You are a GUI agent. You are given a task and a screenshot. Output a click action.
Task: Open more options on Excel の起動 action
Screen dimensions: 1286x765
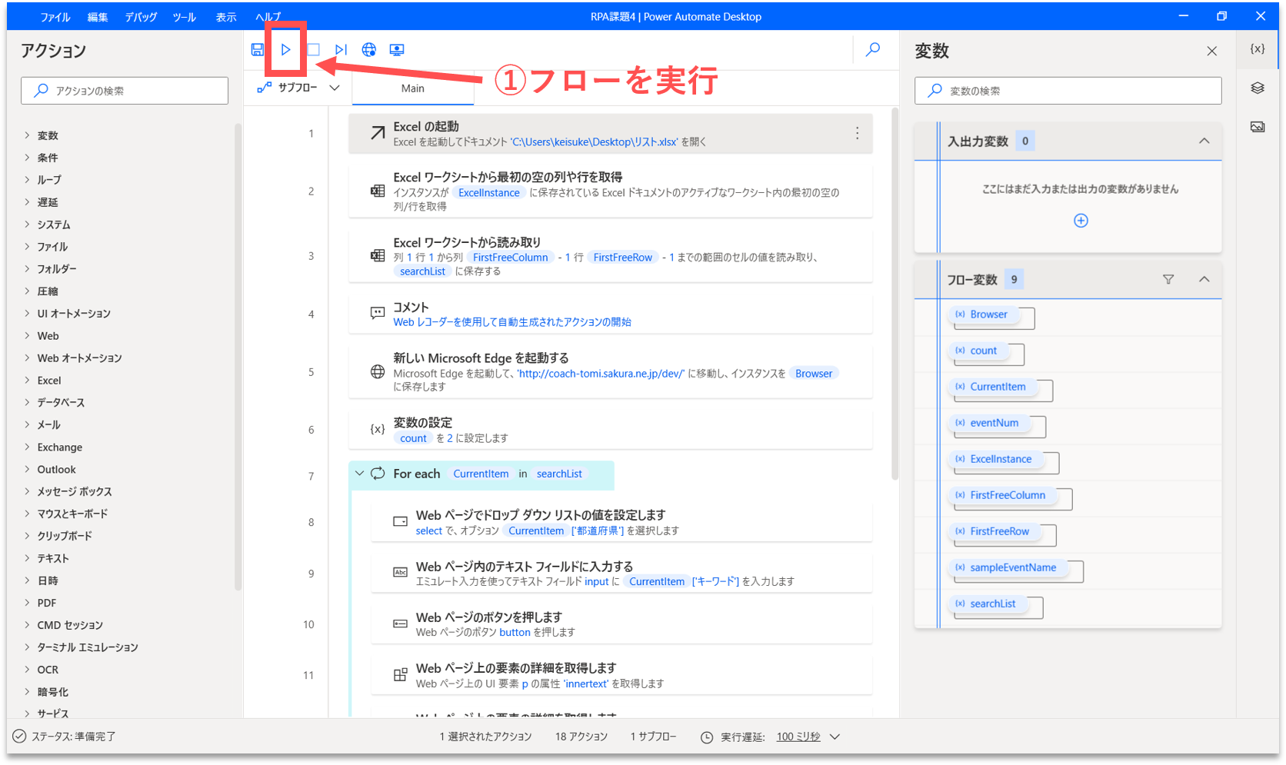[x=857, y=134]
